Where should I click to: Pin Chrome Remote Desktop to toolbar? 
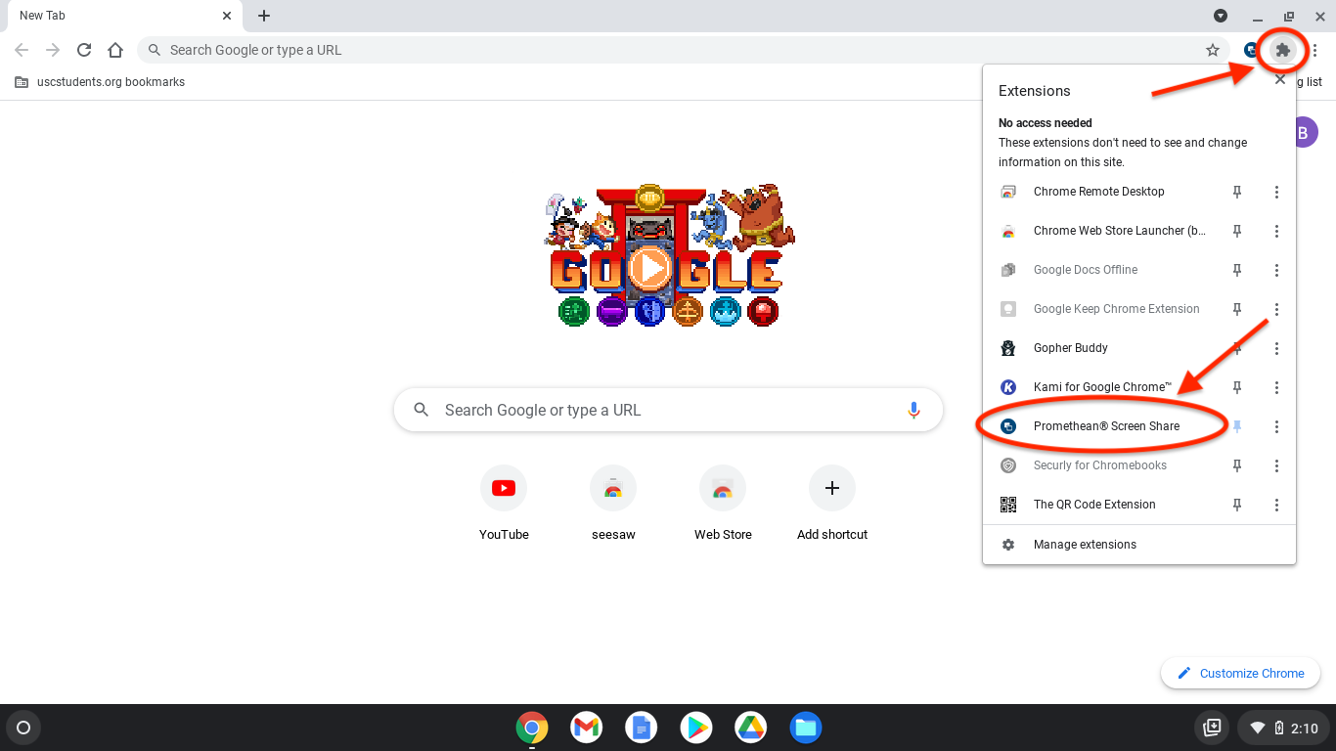point(1237,192)
